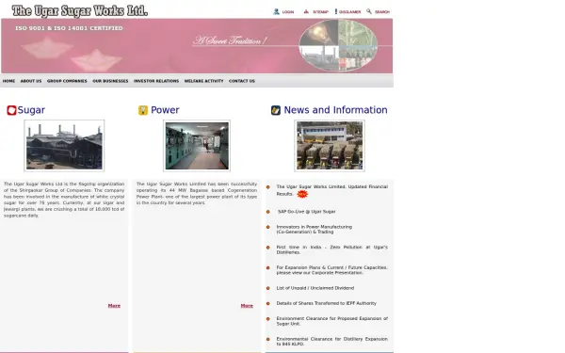Click the News and Information heading
This screenshot has height=353, width=565.
335,110
